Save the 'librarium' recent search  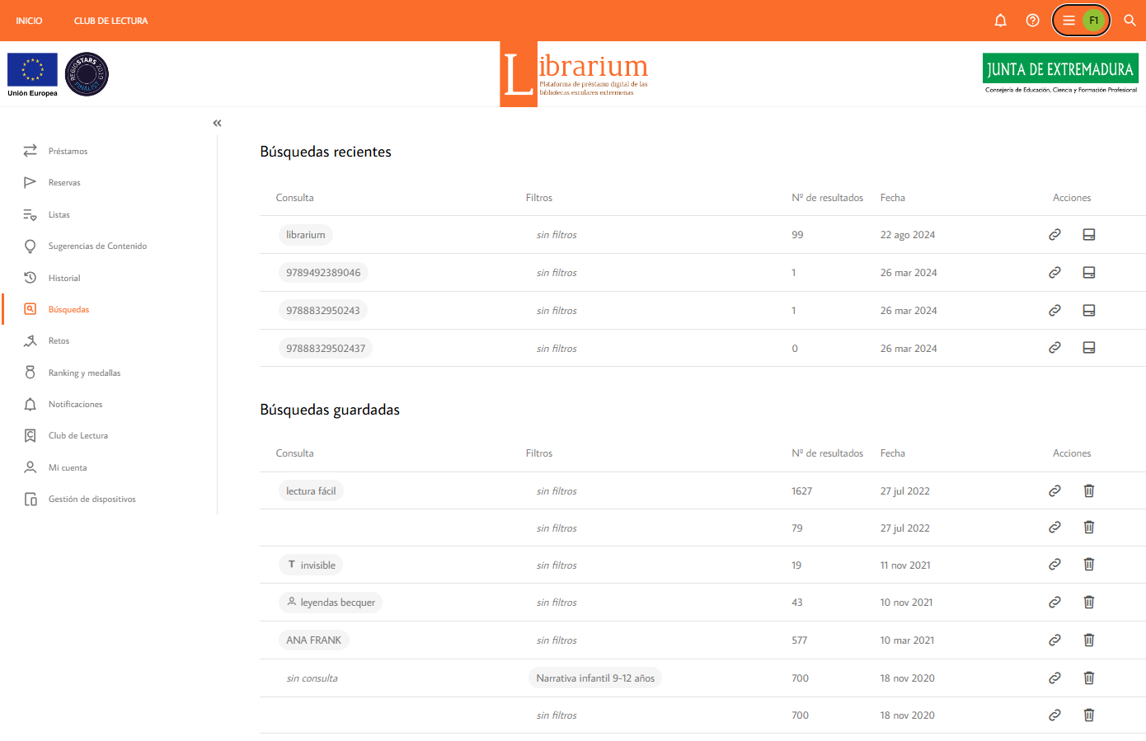pyautogui.click(x=1088, y=235)
